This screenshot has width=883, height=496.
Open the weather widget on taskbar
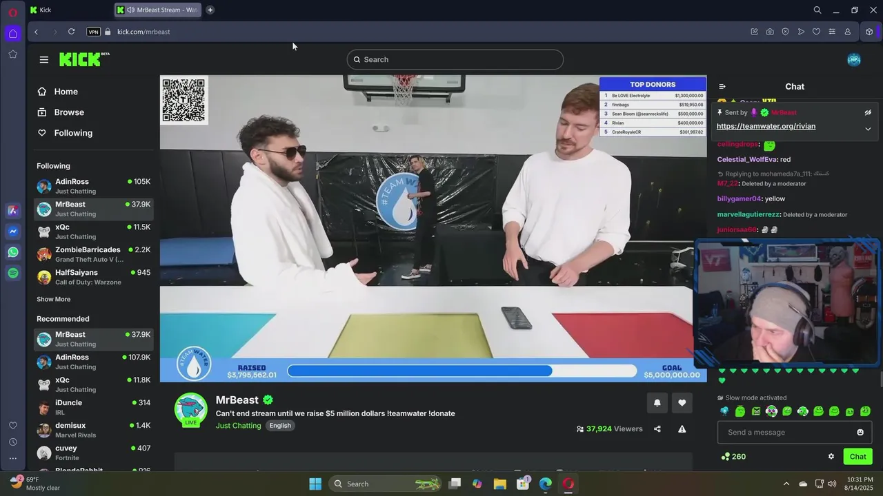point(34,483)
